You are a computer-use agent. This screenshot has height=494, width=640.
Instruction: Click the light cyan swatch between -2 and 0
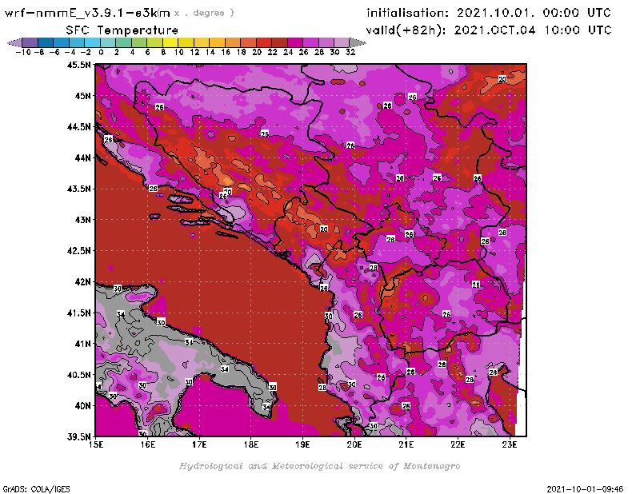coord(93,42)
